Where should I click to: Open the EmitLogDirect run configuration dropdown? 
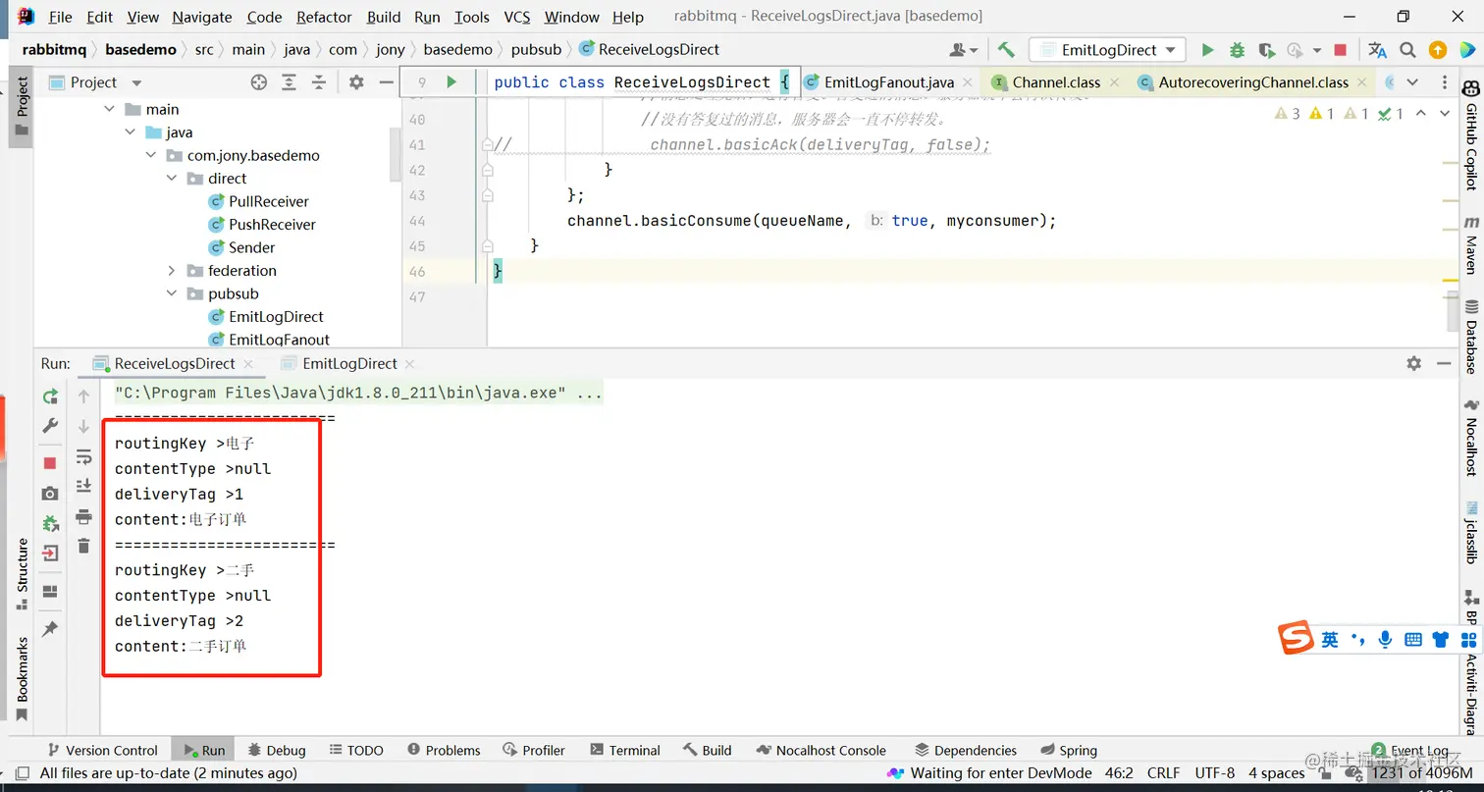1107,50
